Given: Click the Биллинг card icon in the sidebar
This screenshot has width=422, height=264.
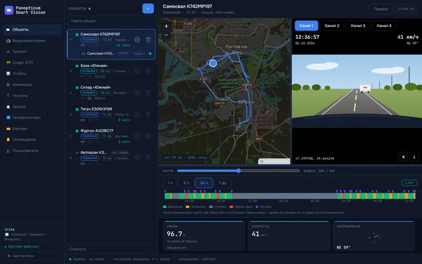Looking at the screenshot, I should (x=8, y=128).
